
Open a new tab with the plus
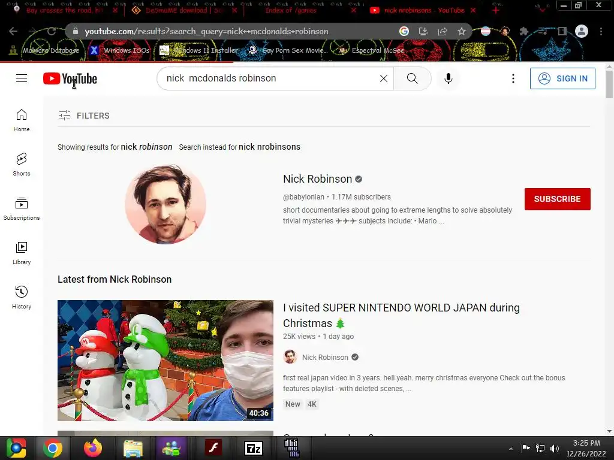496,11
